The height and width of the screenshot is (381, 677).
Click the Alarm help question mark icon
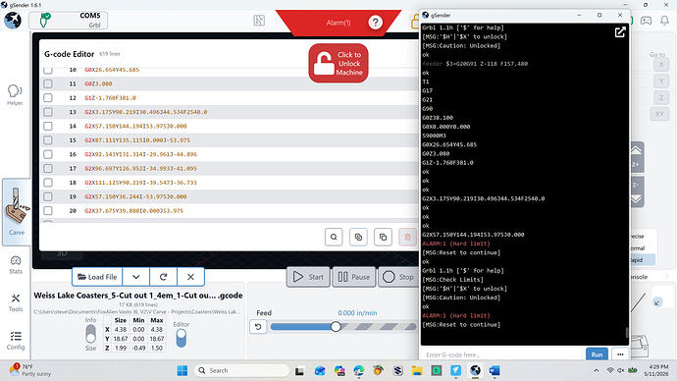pyautogui.click(x=375, y=23)
